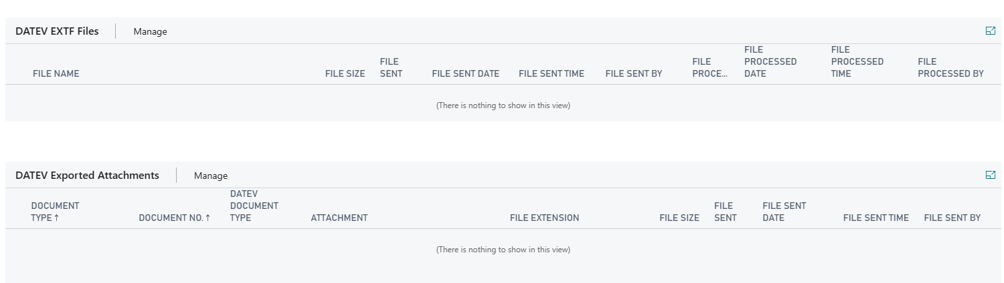Viewport: 1004px width, 283px height.
Task: Expand the DATEV Exported Attachments part
Action: pos(991,175)
